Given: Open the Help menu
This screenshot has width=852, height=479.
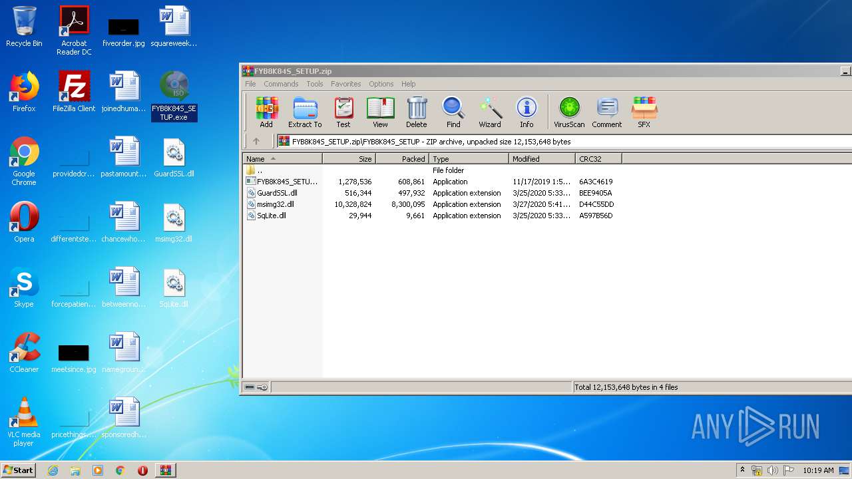Looking at the screenshot, I should 409,84.
